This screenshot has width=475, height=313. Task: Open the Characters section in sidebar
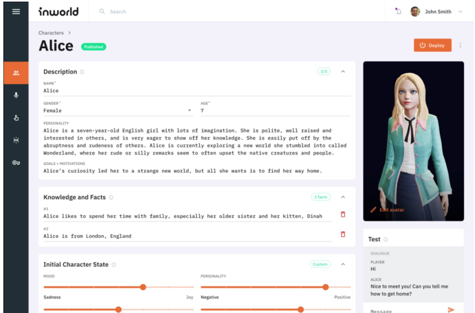pos(16,73)
